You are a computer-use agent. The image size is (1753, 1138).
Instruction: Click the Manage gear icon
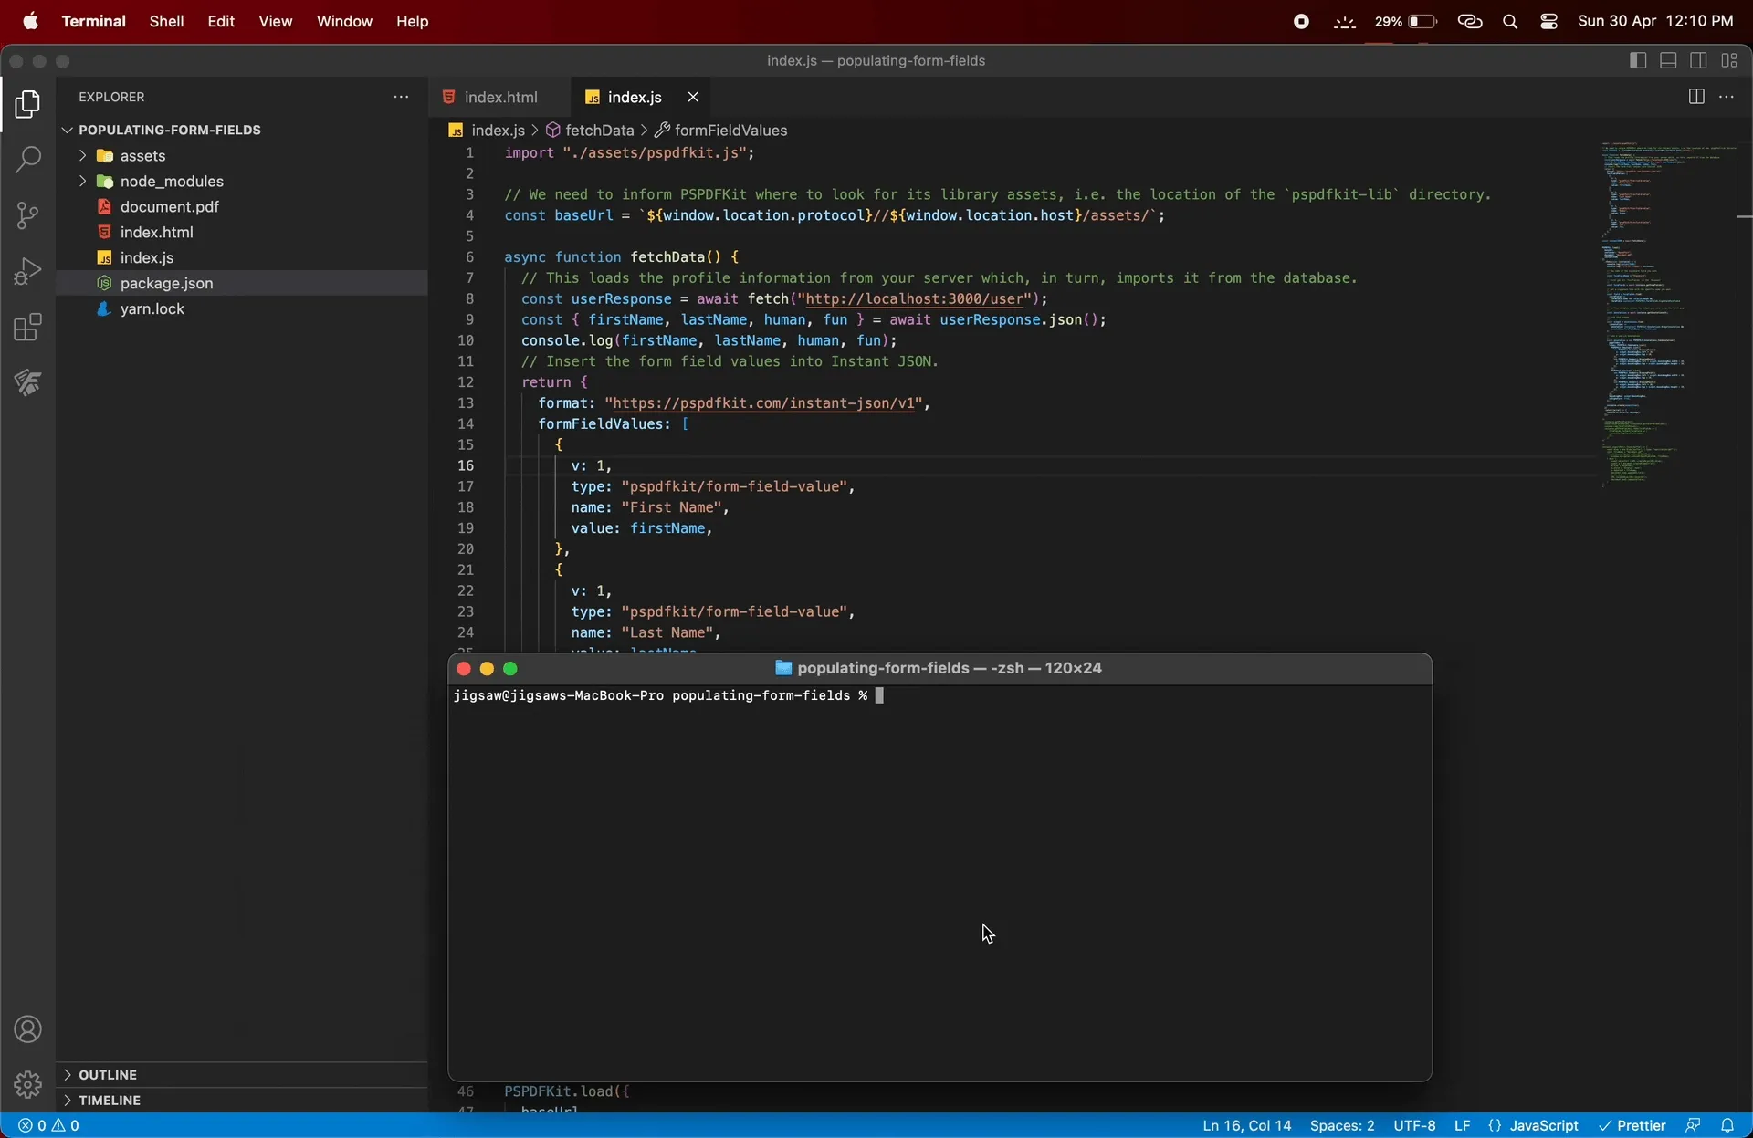point(28,1084)
